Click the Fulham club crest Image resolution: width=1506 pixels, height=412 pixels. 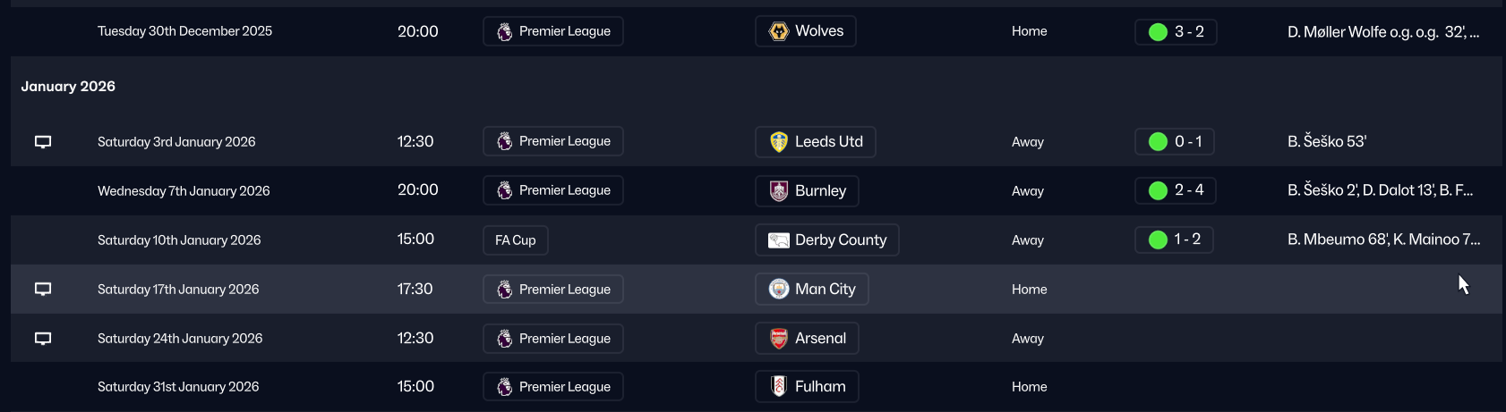tap(779, 387)
